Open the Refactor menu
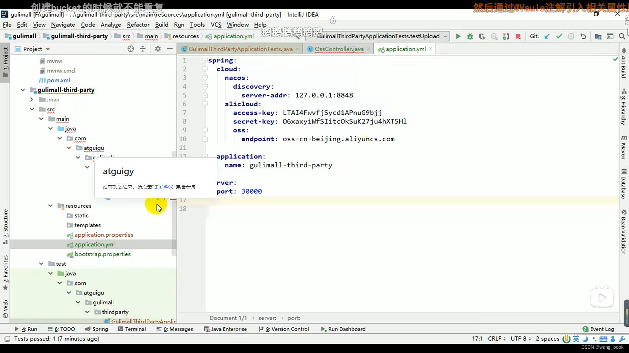This screenshot has height=353, width=629. click(x=138, y=25)
